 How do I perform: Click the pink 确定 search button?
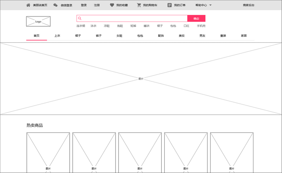point(196,18)
